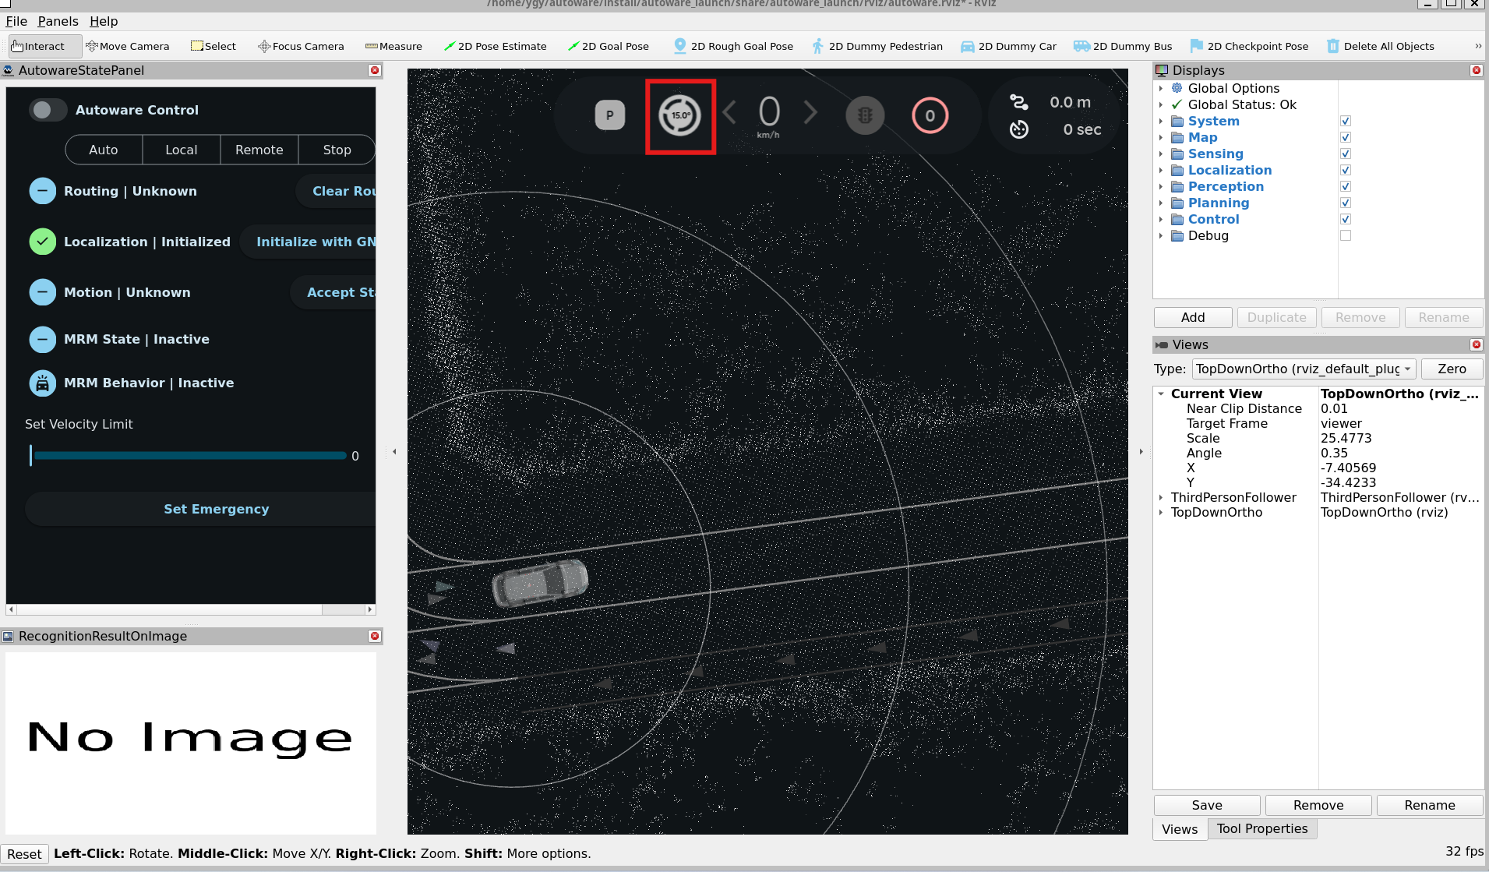Click the Accept Start button
Image resolution: width=1489 pixels, height=872 pixels.
(333, 292)
